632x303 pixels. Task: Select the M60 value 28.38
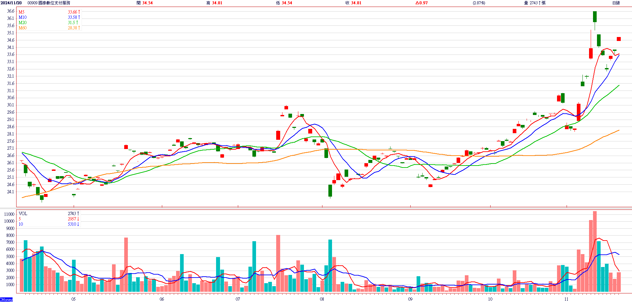72,28
